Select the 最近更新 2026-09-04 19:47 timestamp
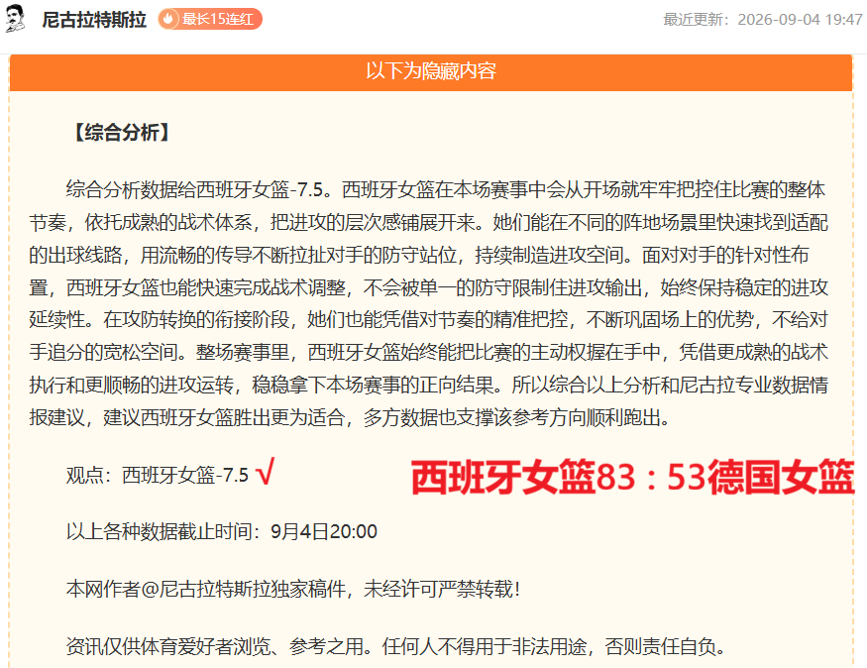The height and width of the screenshot is (668, 867). point(763,20)
